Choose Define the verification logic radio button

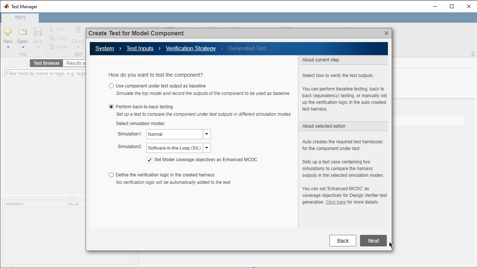pos(111,175)
